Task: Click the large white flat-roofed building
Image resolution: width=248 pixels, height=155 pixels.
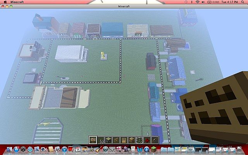Action: click(71, 53)
